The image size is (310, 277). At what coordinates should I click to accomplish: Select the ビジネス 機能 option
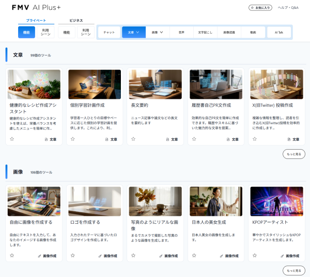pos(66,32)
